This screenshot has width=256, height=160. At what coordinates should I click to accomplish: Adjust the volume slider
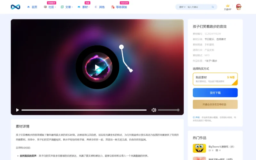point(168,110)
